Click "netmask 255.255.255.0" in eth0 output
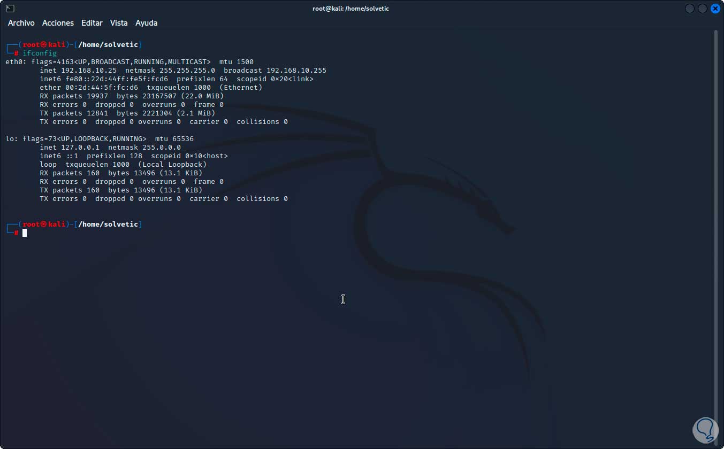This screenshot has height=449, width=724. click(x=170, y=70)
